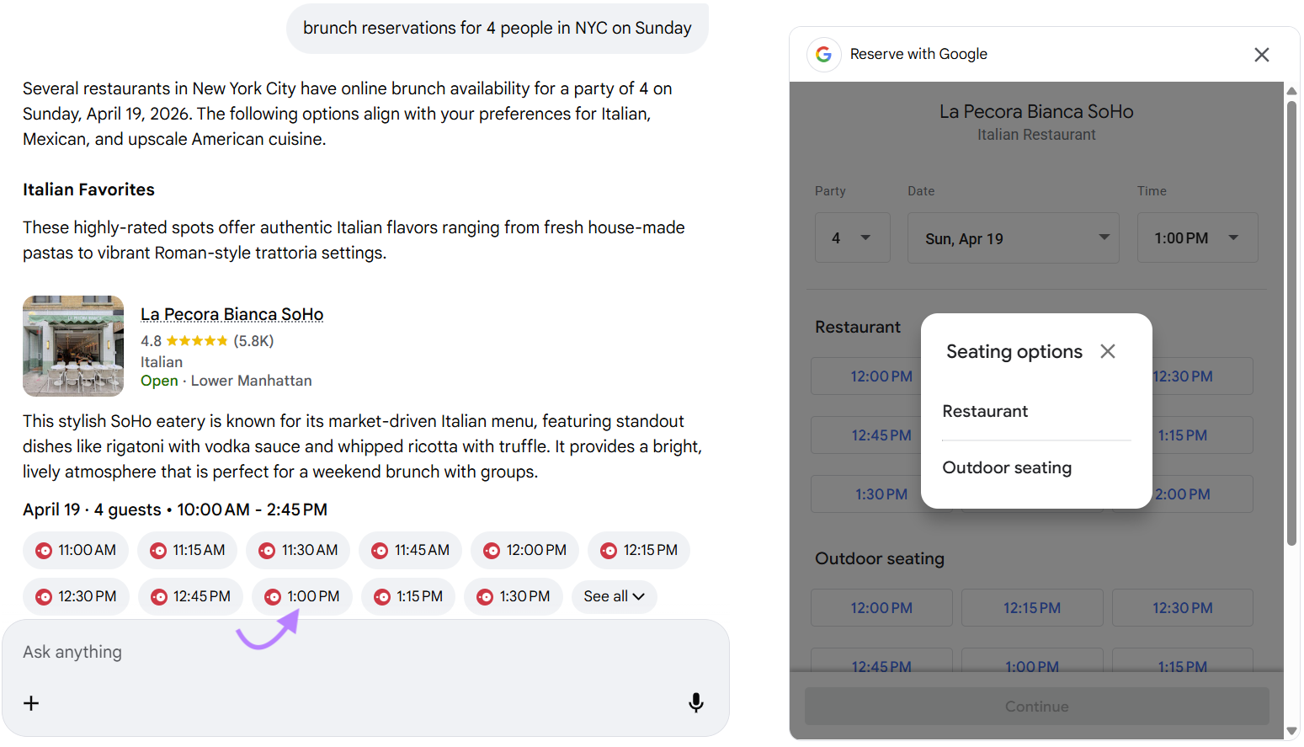Close the Seating options popup

1107,351
